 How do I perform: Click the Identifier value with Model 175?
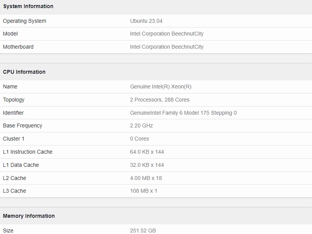[x=183, y=113]
